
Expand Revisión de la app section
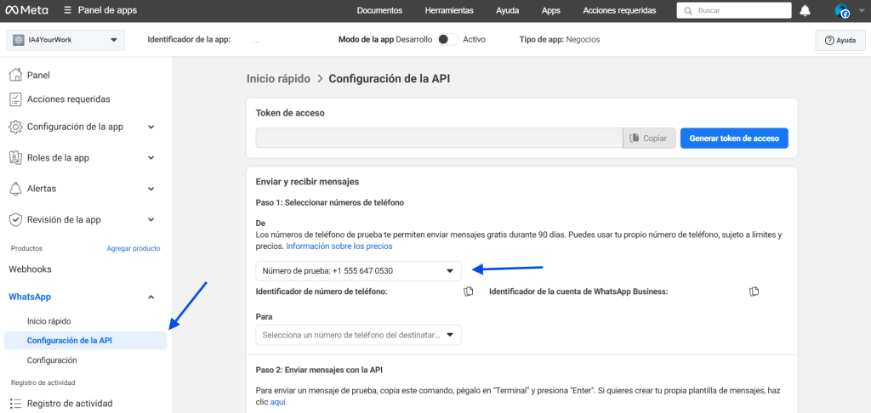pyautogui.click(x=151, y=220)
